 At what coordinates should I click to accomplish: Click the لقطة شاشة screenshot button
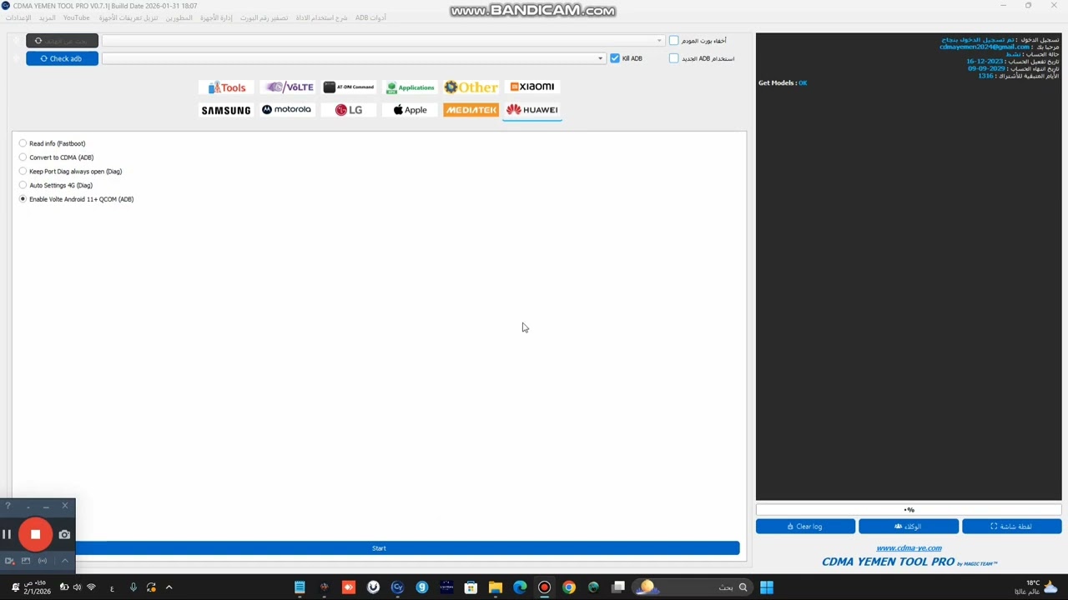pos(1011,527)
